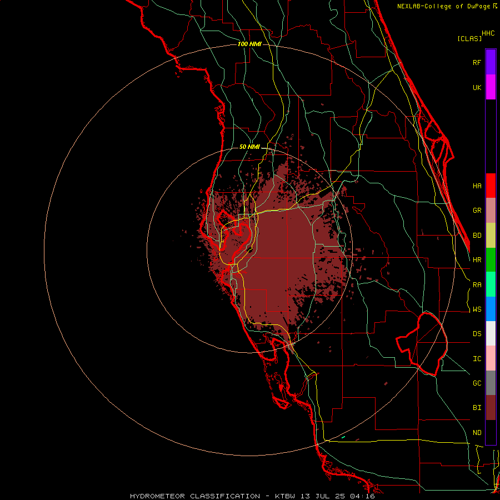Click the KTBW station identifier

(x=285, y=496)
